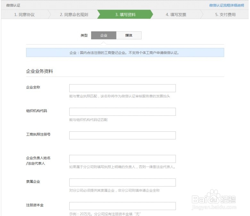The image size is (250, 216).
Task: Go to step 4. 填写发票
Action: (176, 14)
